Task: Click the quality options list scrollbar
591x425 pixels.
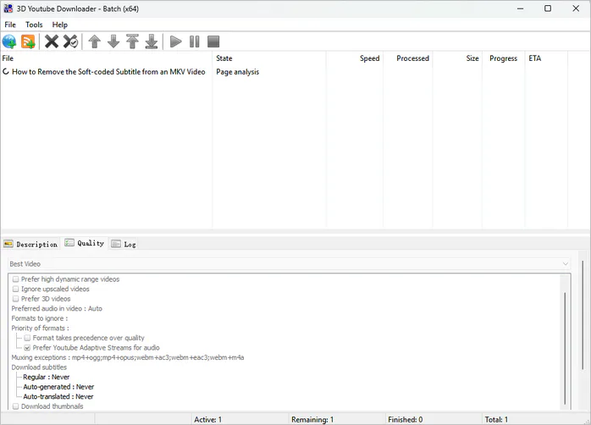Action: (x=565, y=348)
